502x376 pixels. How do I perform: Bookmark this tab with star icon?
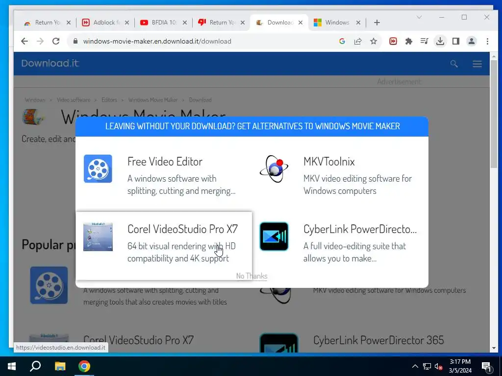coord(374,41)
